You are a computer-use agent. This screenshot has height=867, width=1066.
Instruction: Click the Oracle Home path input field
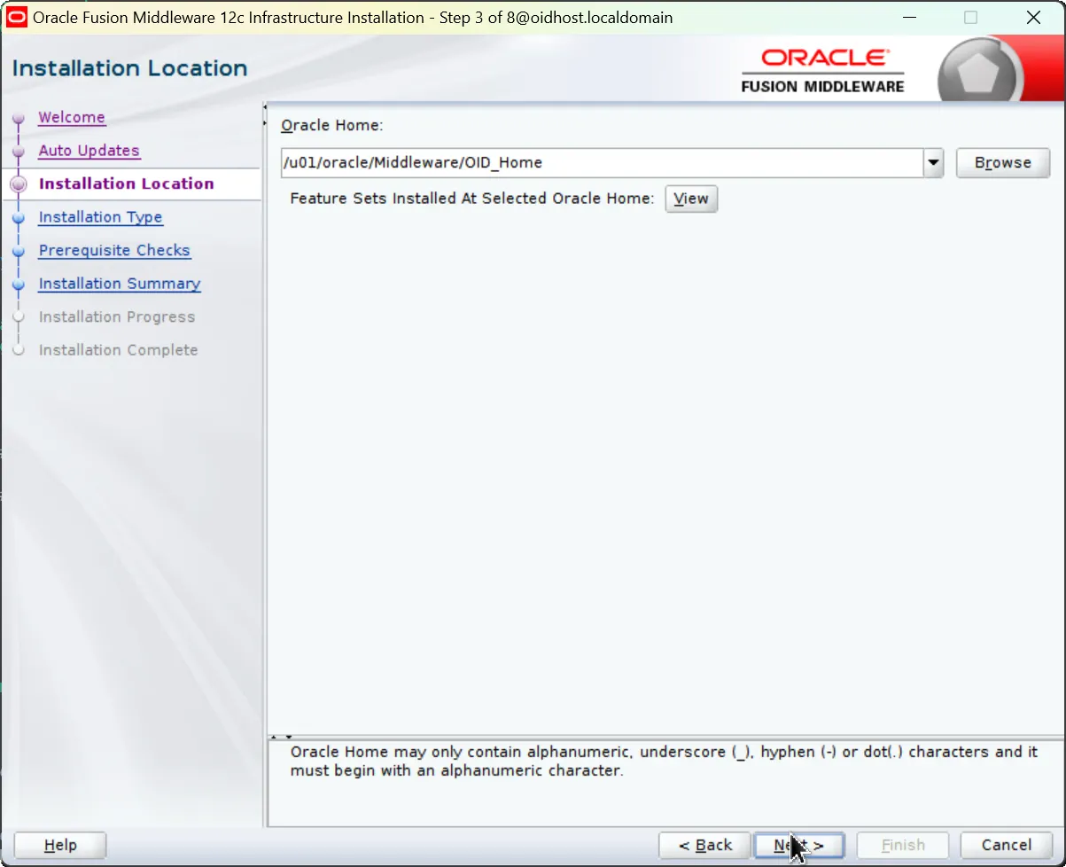(602, 162)
